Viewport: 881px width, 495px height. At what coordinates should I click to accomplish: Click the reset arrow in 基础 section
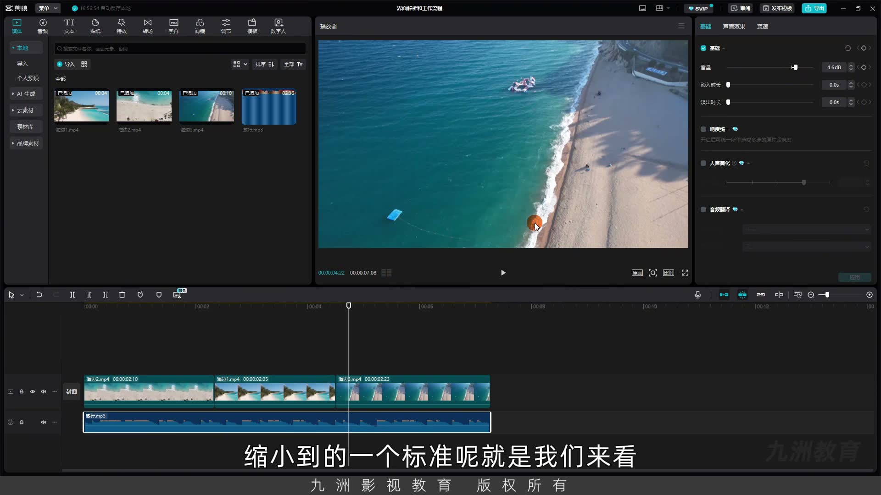pyautogui.click(x=848, y=48)
